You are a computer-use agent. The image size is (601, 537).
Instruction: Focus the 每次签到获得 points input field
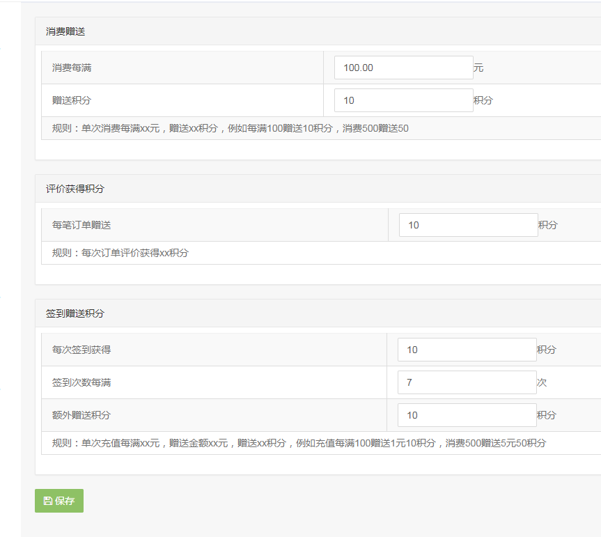click(467, 350)
